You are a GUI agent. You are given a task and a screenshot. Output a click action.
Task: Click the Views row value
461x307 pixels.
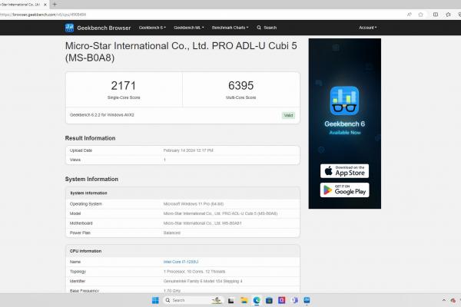pyautogui.click(x=164, y=160)
